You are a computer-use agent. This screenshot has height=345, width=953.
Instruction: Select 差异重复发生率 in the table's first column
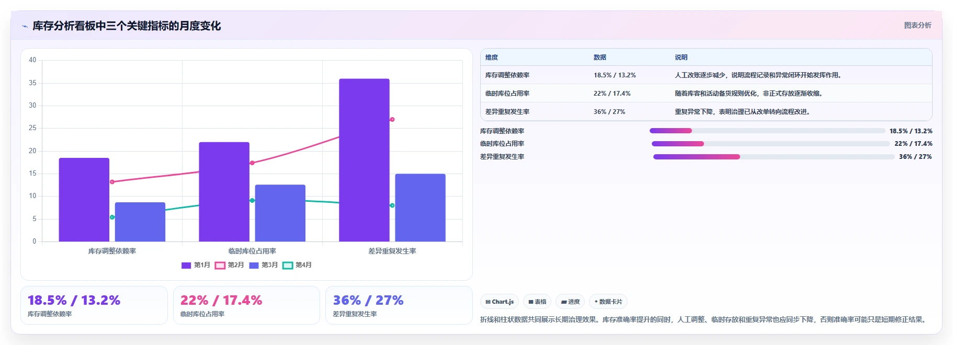(507, 112)
